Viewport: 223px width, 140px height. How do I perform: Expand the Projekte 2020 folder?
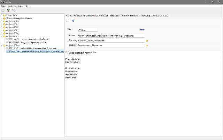2,21
